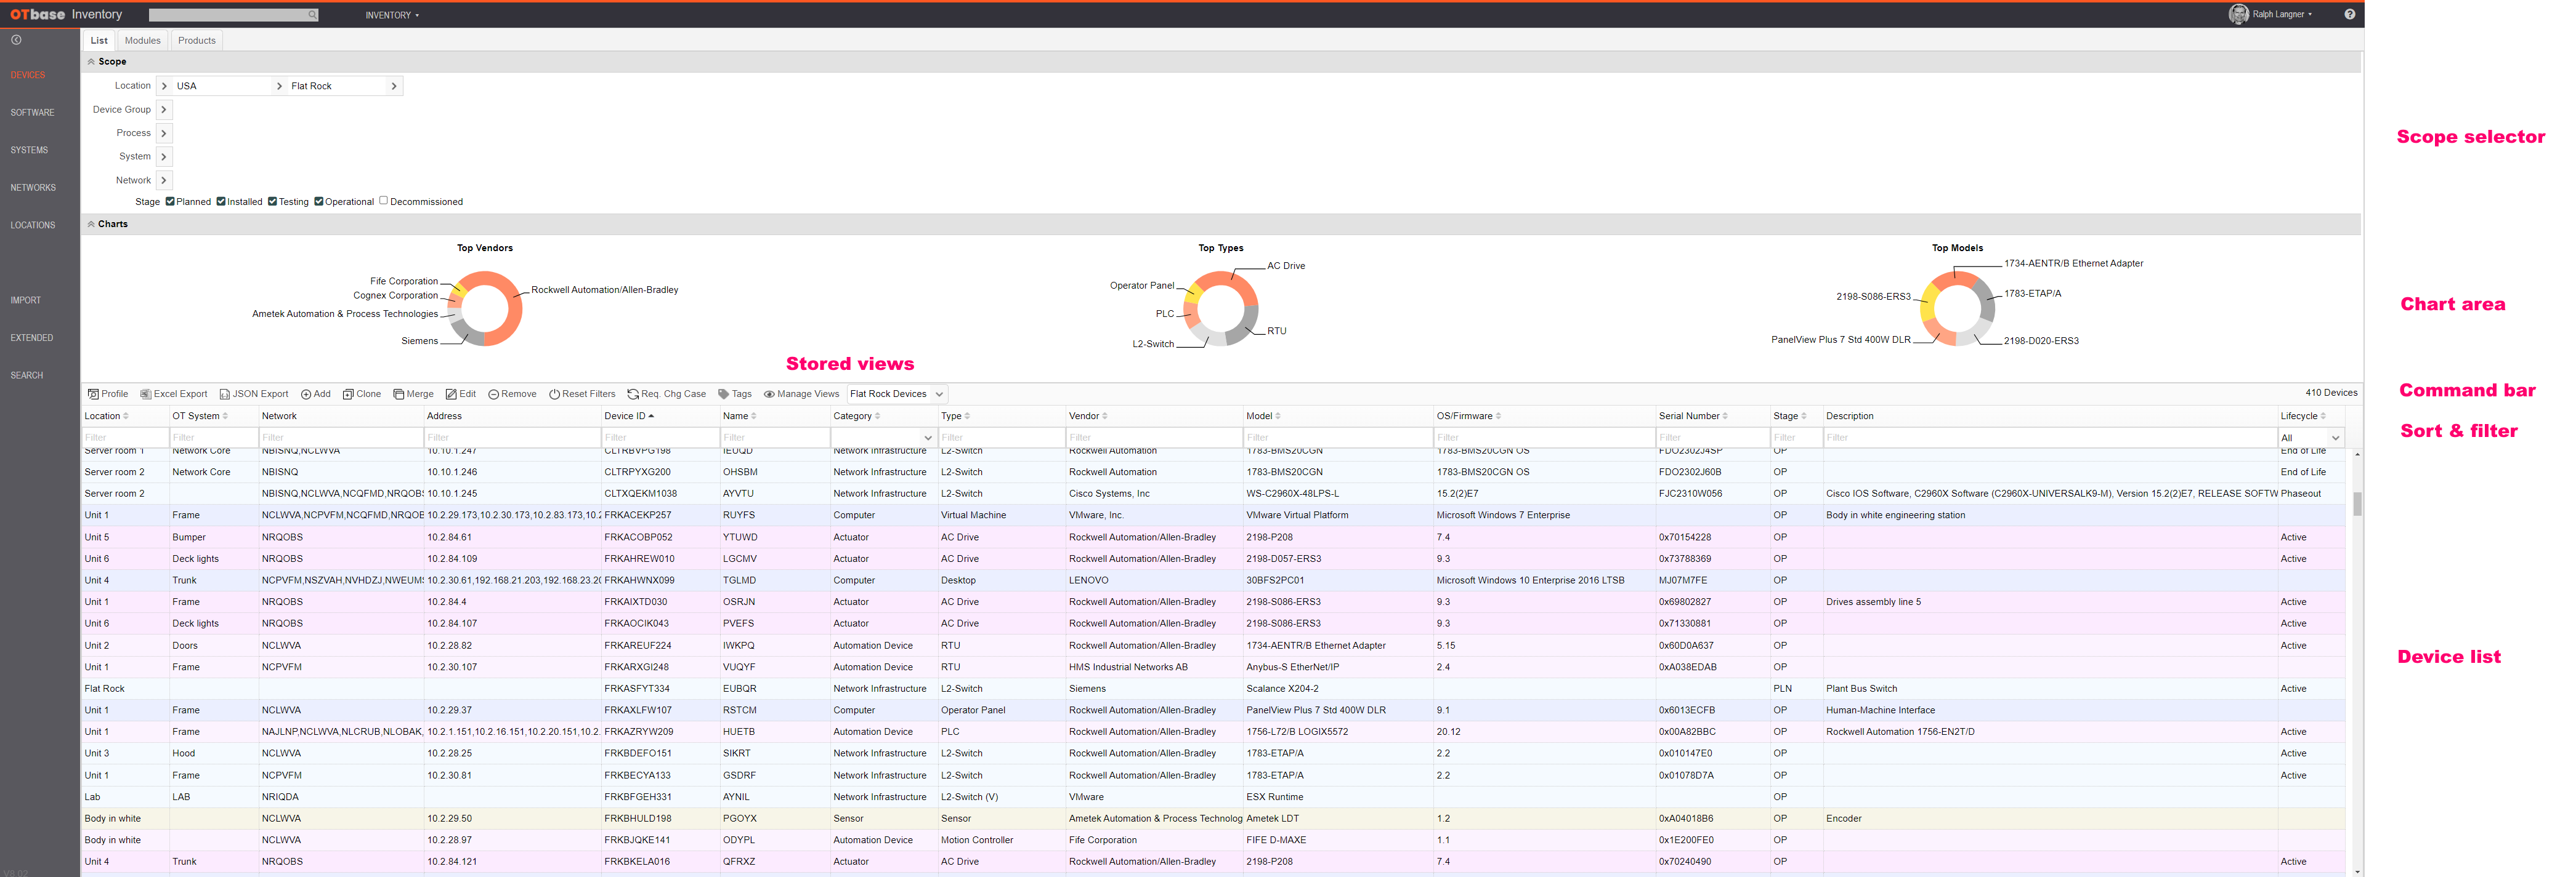Screen dimensions: 2576x877
Task: Open Tags command
Action: coord(735,394)
